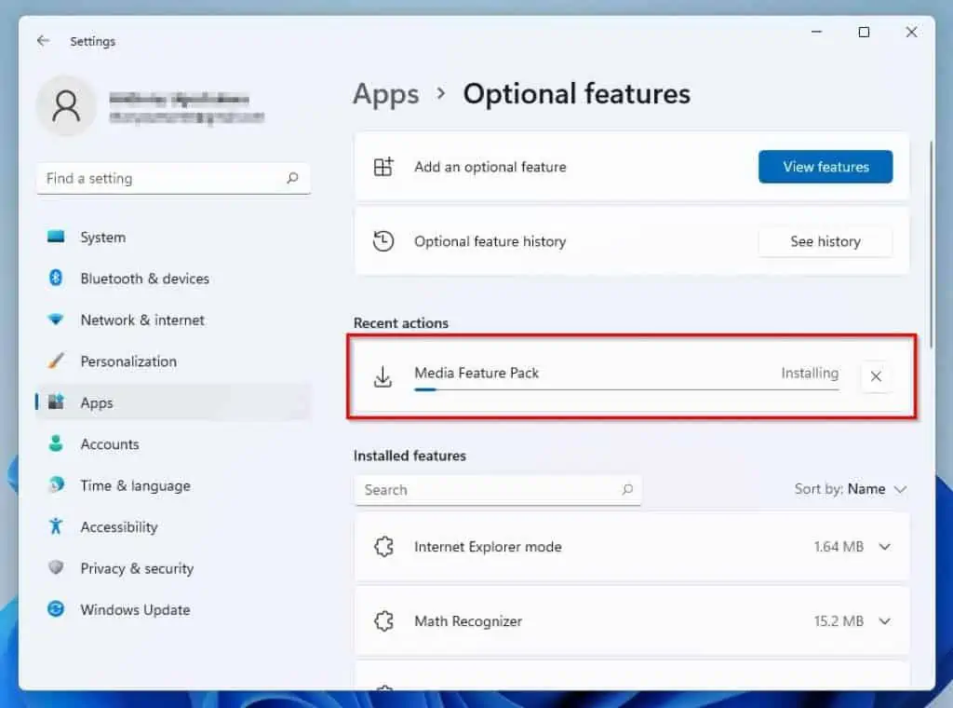Viewport: 953px width, 708px height.
Task: Click the Accounts person icon
Action: point(56,443)
